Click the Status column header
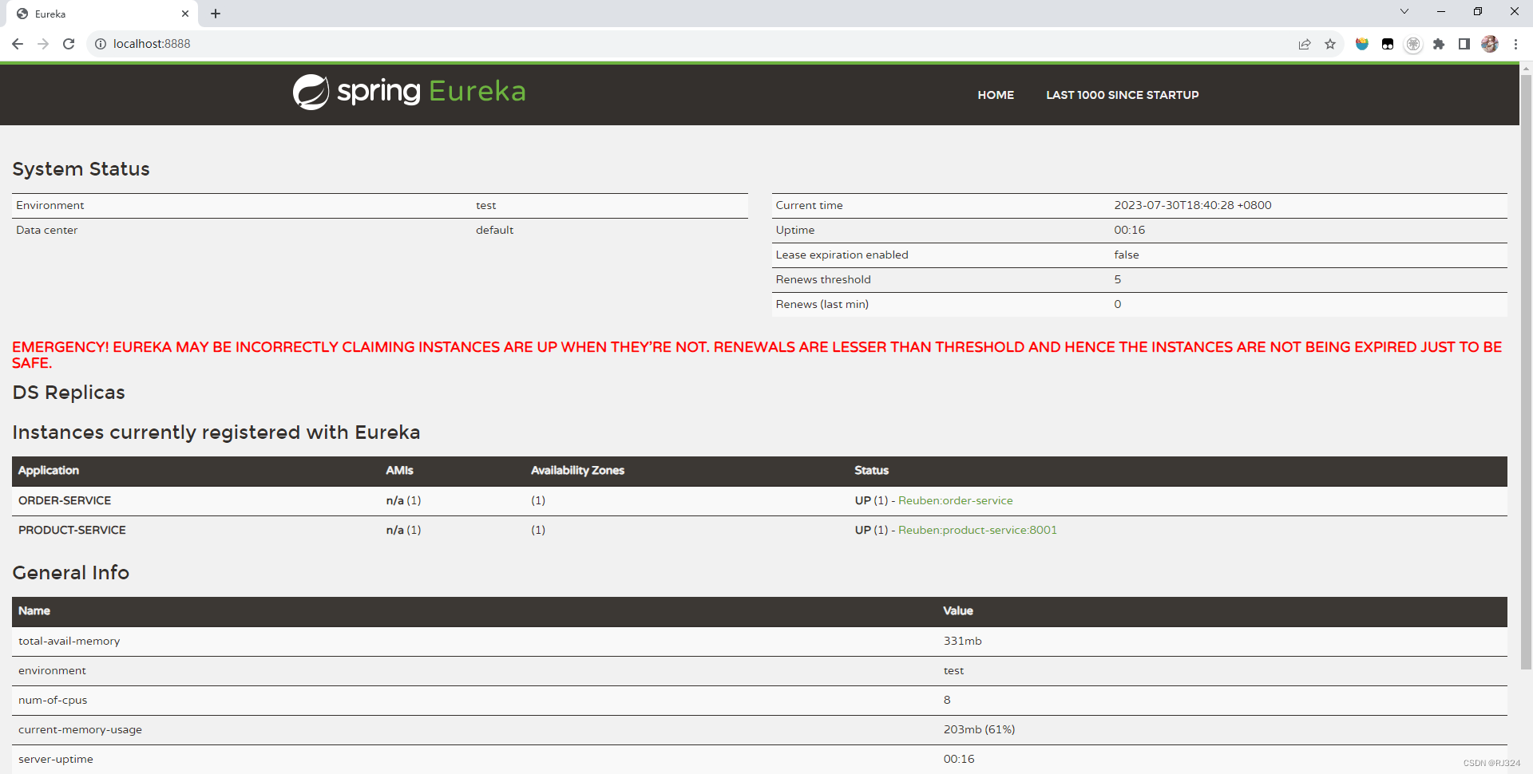1533x774 pixels. pyautogui.click(x=871, y=471)
